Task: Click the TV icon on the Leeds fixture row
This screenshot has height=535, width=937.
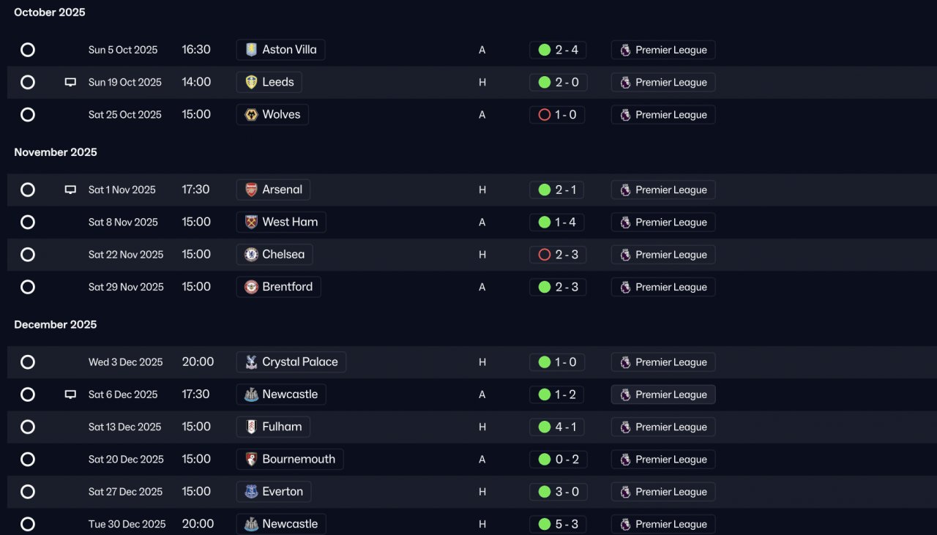Action: tap(70, 82)
